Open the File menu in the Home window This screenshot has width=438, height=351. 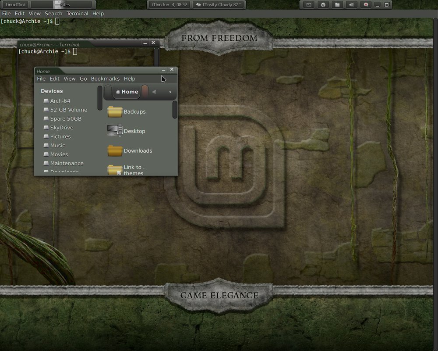(41, 79)
